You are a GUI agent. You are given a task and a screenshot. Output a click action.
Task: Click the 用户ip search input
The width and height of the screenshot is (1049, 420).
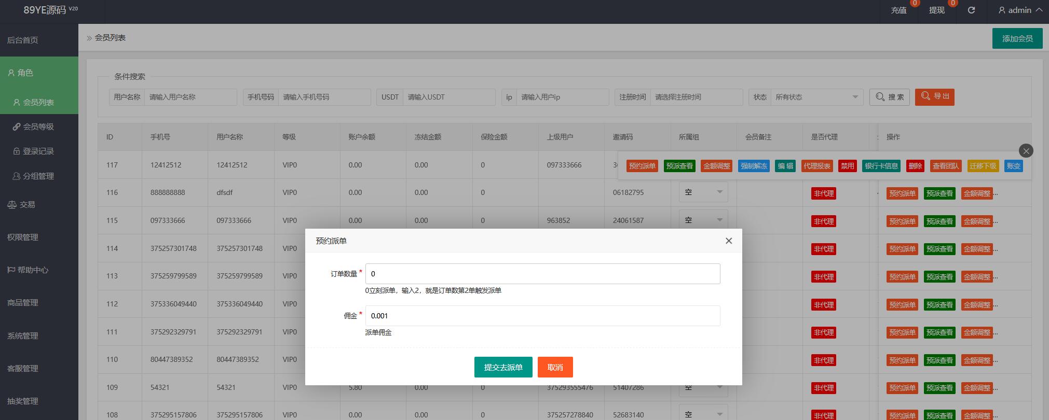point(563,97)
